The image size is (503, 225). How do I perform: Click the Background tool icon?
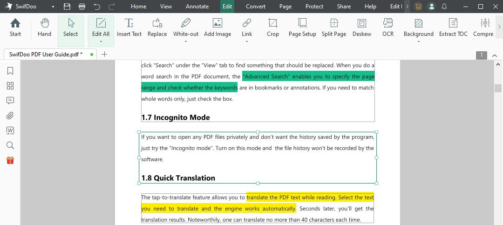418,23
